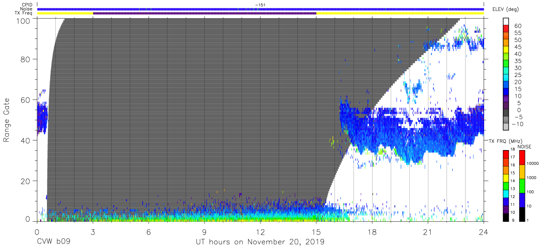Click the y-axis tick label '40'
The width and height of the screenshot is (544, 251).
[26, 140]
